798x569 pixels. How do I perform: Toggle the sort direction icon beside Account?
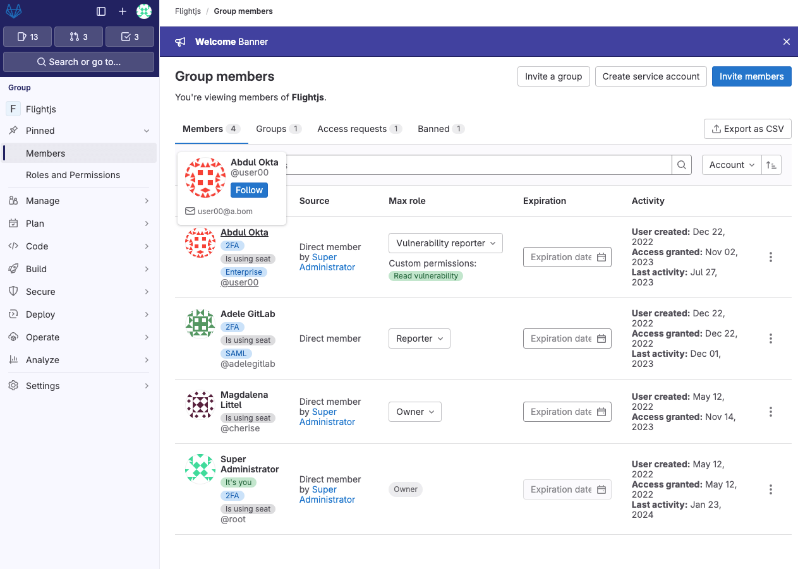(771, 165)
